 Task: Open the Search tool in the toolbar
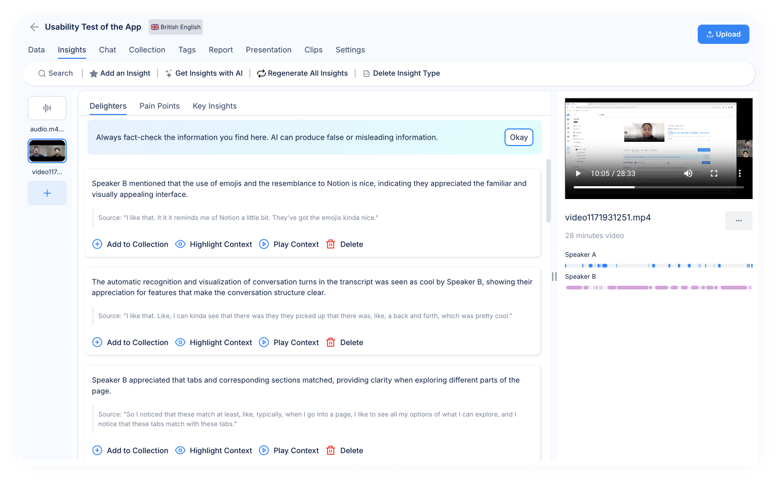pos(55,73)
